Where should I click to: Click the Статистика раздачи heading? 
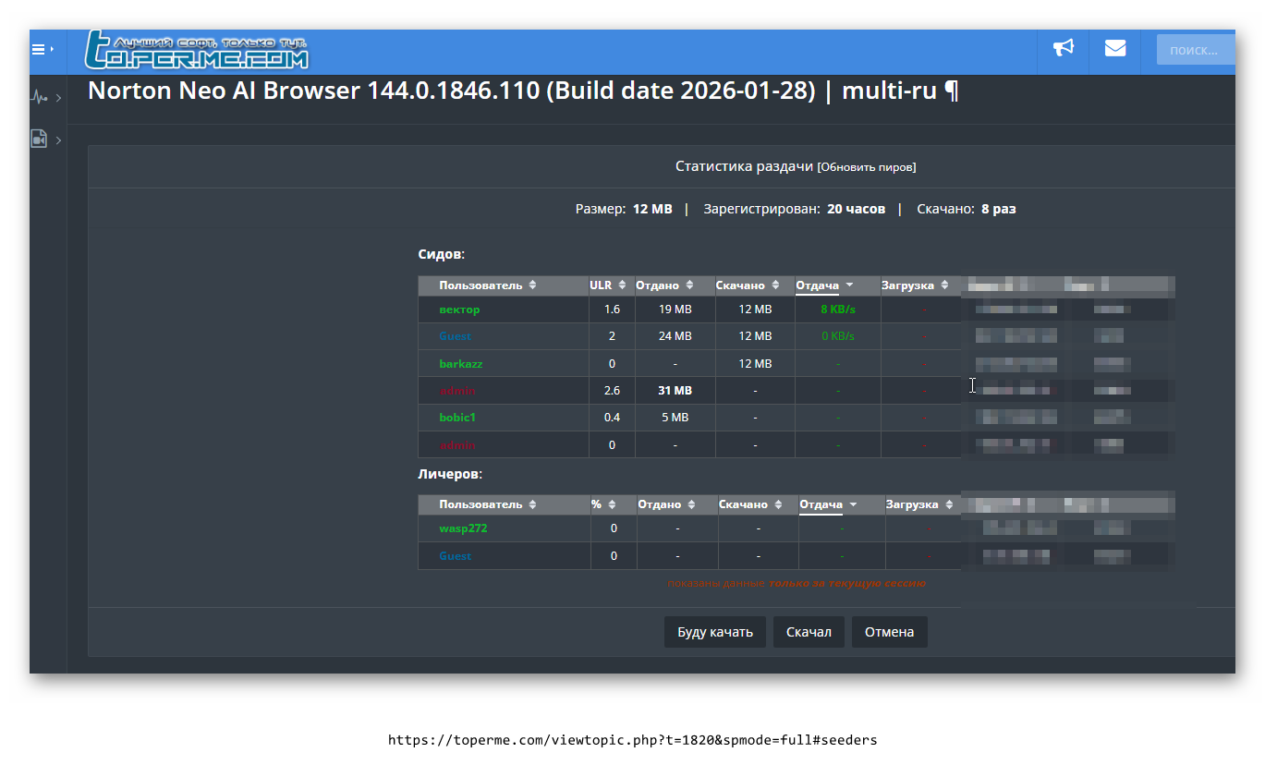click(x=745, y=166)
